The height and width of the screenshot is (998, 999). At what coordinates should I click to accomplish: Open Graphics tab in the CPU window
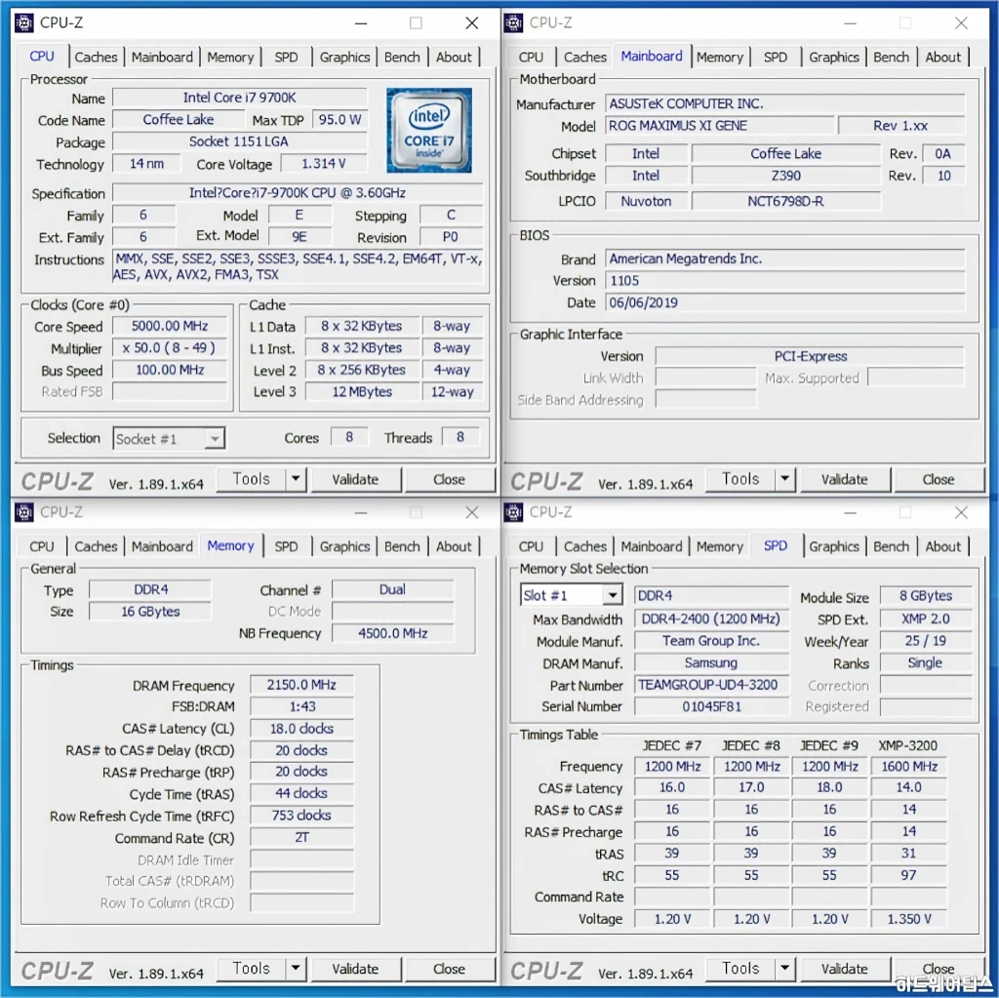click(x=344, y=57)
